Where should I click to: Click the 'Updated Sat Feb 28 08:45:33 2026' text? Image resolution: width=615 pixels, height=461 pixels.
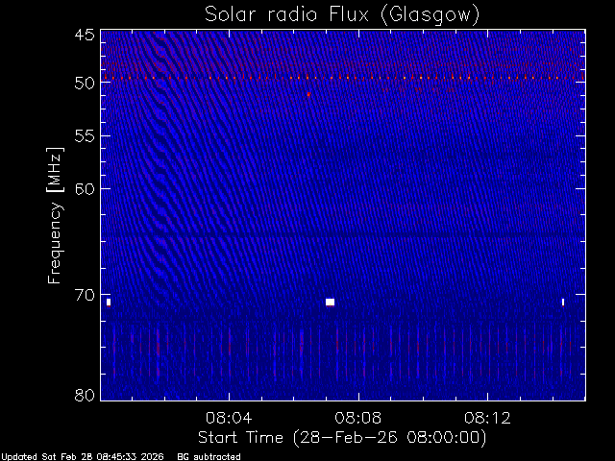pos(83,457)
